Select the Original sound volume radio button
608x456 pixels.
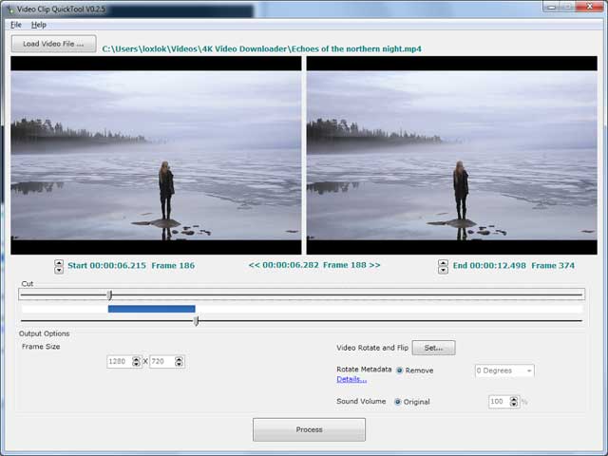397,402
